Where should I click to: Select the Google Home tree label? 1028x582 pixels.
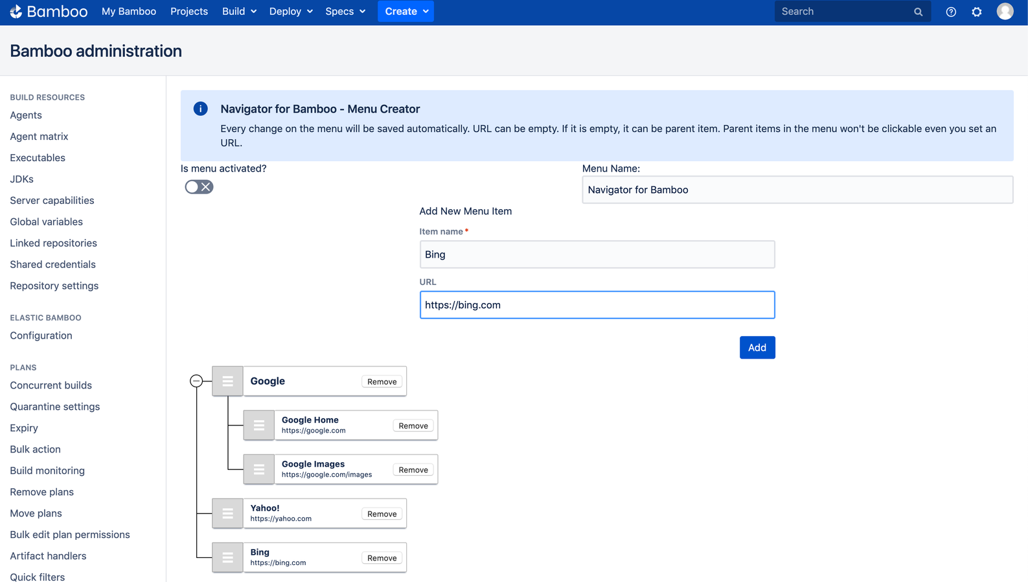(x=310, y=420)
